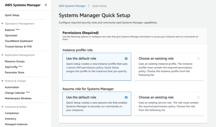Click the New badge beside AppConfig
The width and height of the screenshot is (216, 127).
pos(20,67)
